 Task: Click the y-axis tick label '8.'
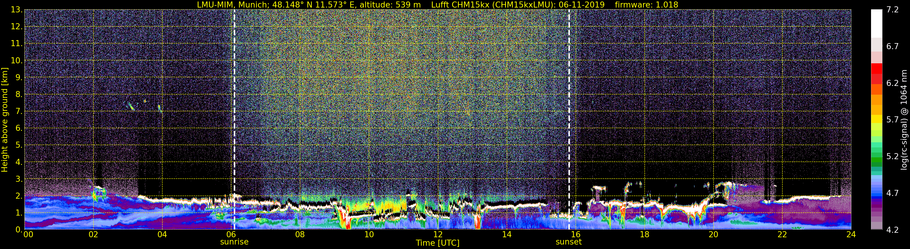pyautogui.click(x=19, y=95)
